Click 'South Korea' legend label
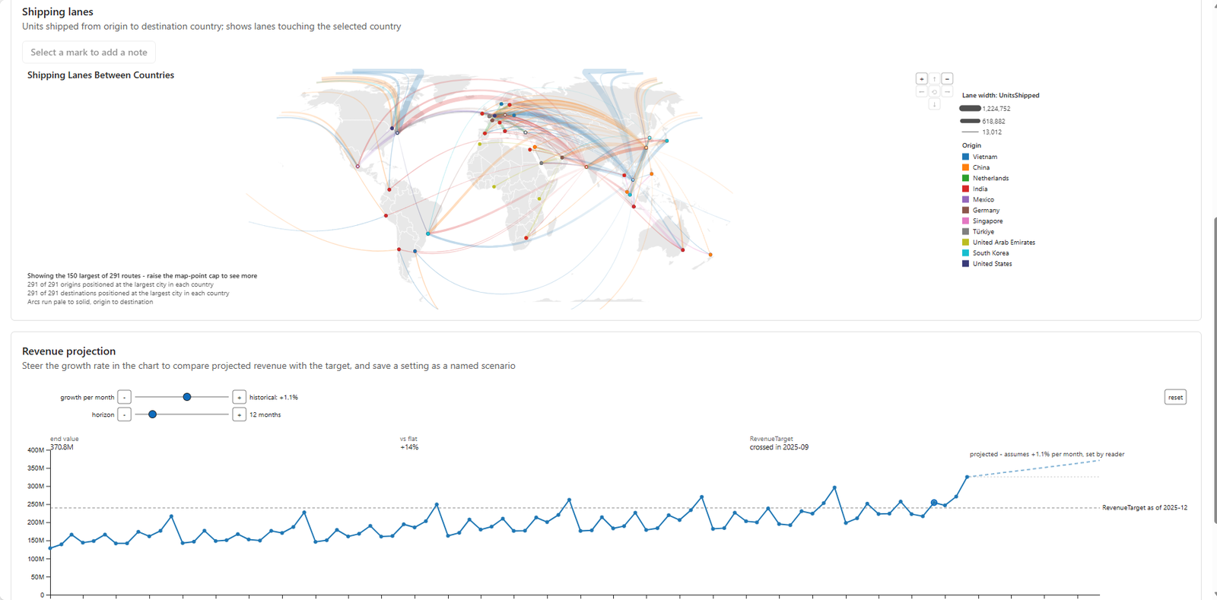This screenshot has height=600, width=1217. coord(991,253)
